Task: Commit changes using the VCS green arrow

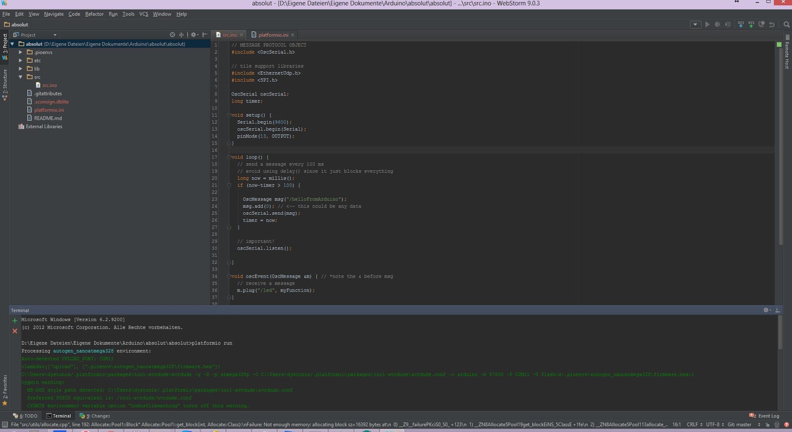Action: [751, 24]
